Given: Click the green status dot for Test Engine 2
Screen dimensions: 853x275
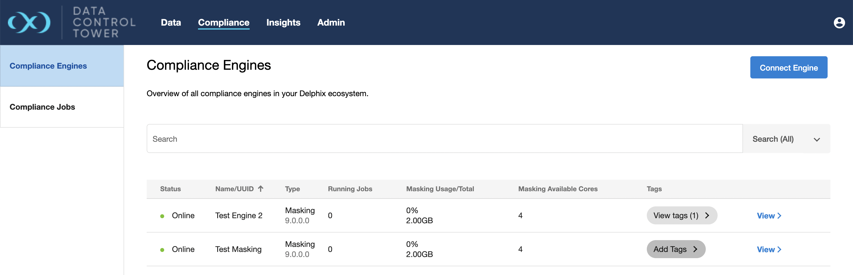Looking at the screenshot, I should 162,216.
